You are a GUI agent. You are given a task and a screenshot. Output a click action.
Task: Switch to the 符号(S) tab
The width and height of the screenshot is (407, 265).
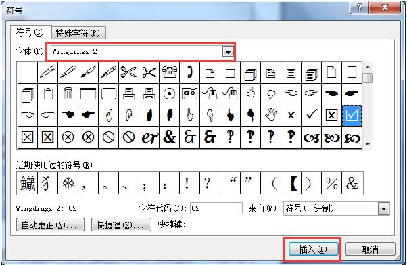pyautogui.click(x=30, y=33)
